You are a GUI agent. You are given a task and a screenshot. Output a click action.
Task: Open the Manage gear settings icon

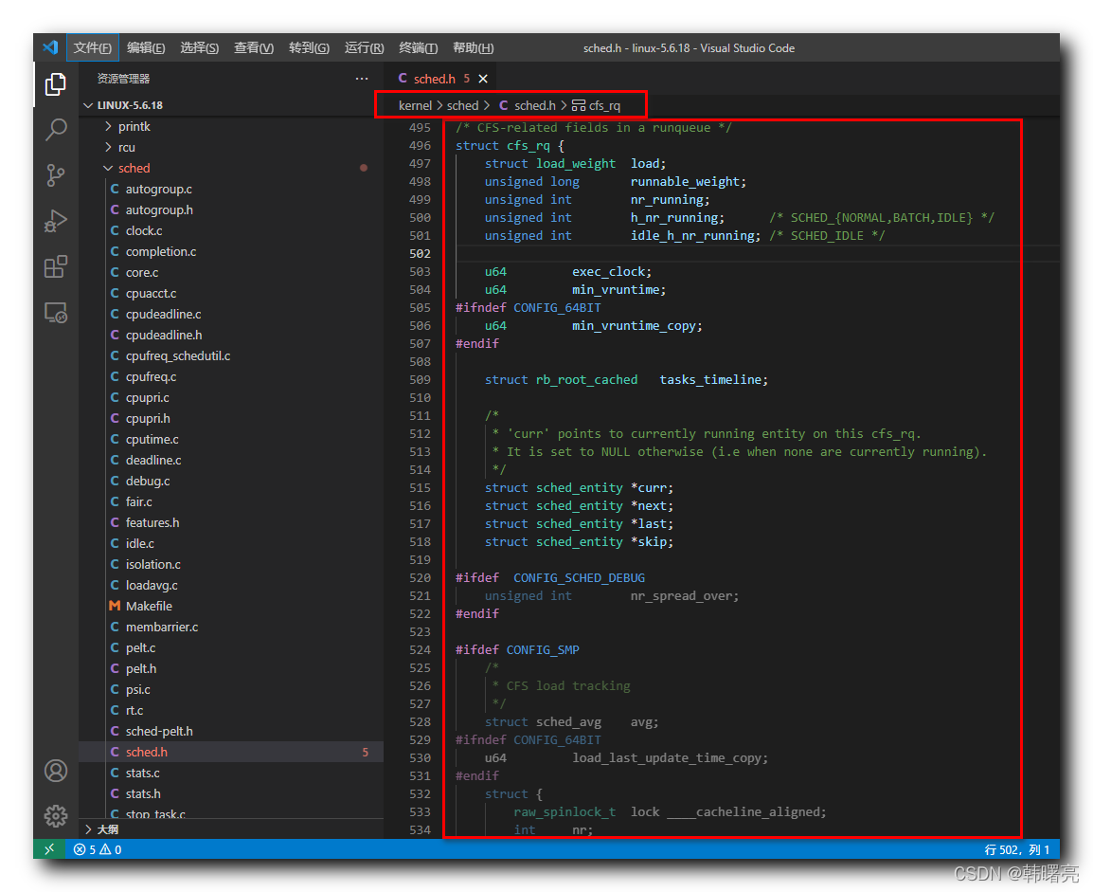pos(56,815)
